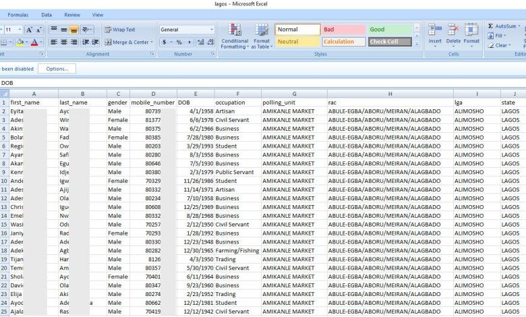Apply Percent Style number format
526x317 pixels.
click(178, 42)
